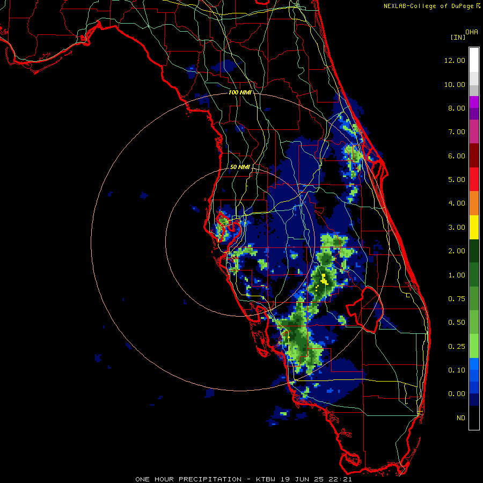Viewport: 483px width, 483px height.
Task: Click the yellow heavy rainfall core on map
Action: (324, 280)
